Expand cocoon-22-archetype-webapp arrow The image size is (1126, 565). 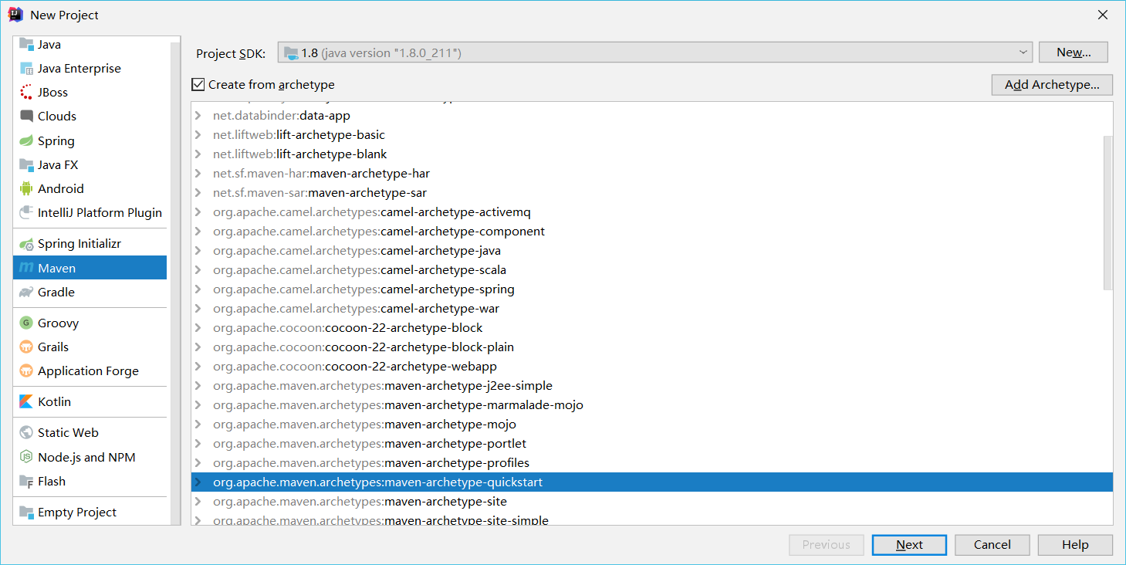point(198,367)
